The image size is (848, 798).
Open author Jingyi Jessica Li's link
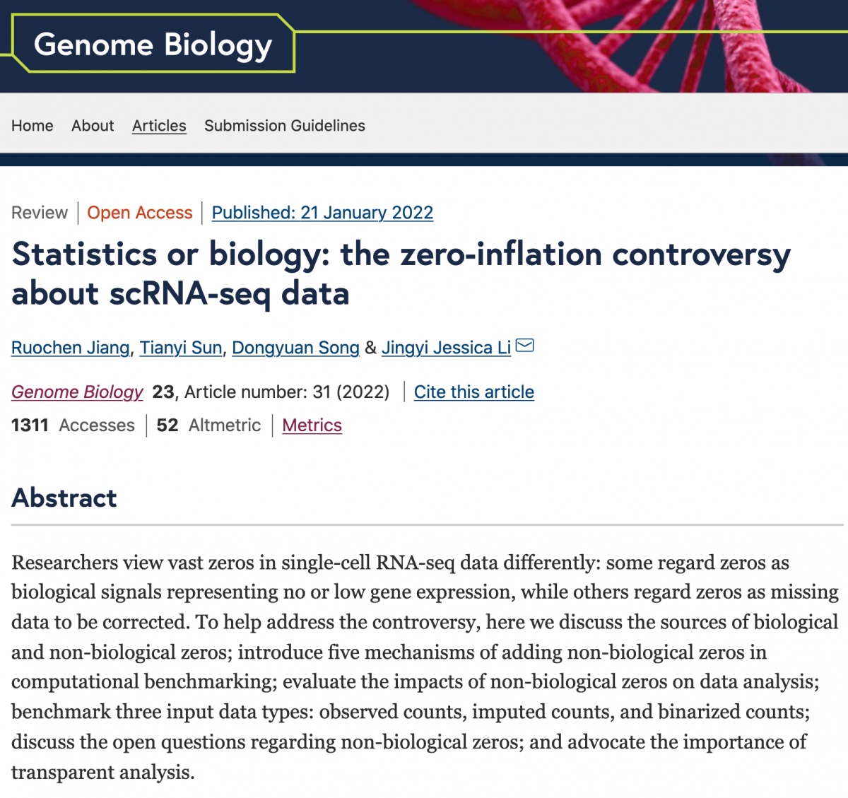tap(446, 348)
